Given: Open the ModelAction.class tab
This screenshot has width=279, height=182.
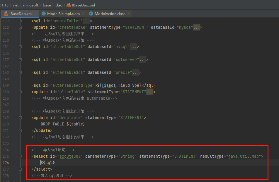Looking at the screenshot, I should (x=110, y=14).
